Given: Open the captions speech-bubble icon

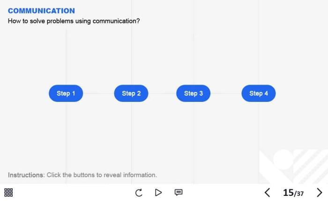Looking at the screenshot, I should [x=179, y=192].
